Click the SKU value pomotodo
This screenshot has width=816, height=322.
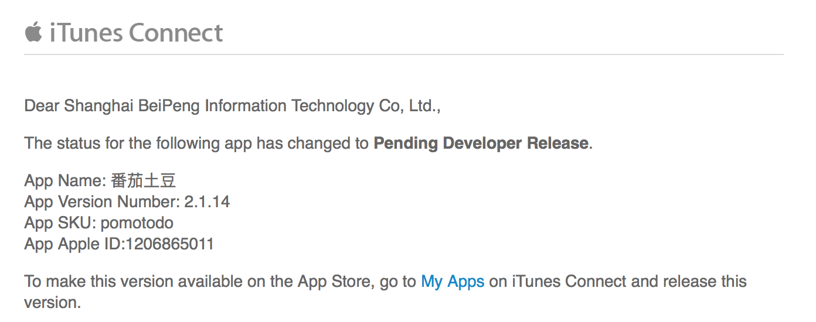coord(137,224)
